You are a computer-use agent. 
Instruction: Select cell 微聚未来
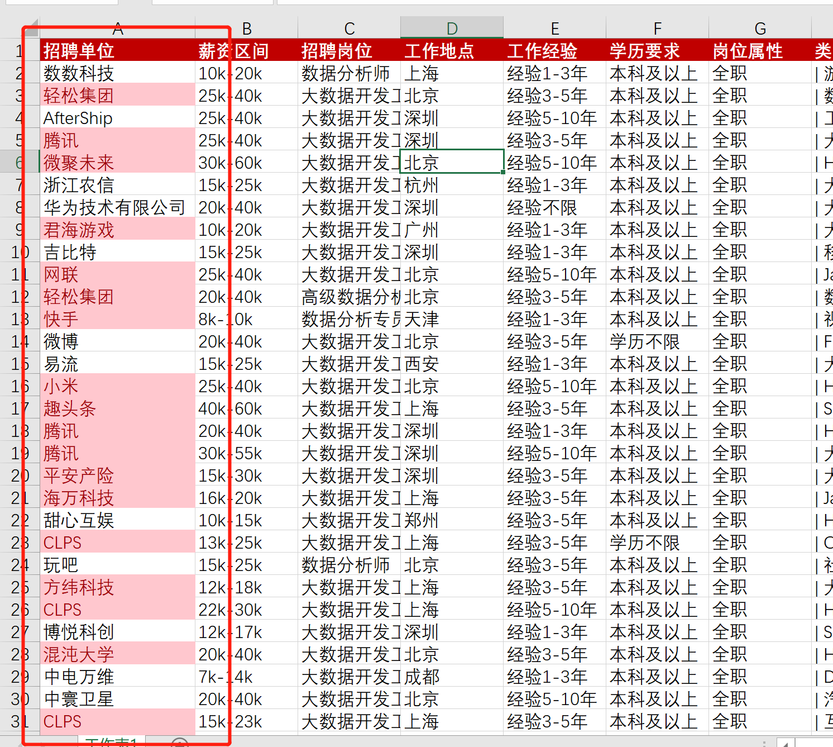click(117, 163)
